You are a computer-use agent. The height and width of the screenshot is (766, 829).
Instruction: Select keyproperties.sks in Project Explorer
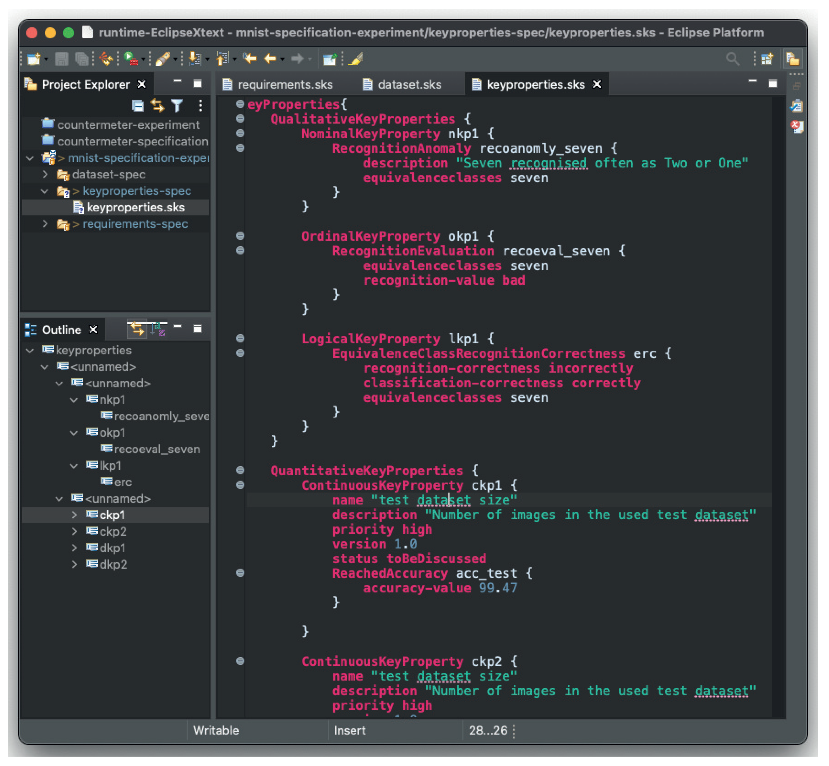135,207
